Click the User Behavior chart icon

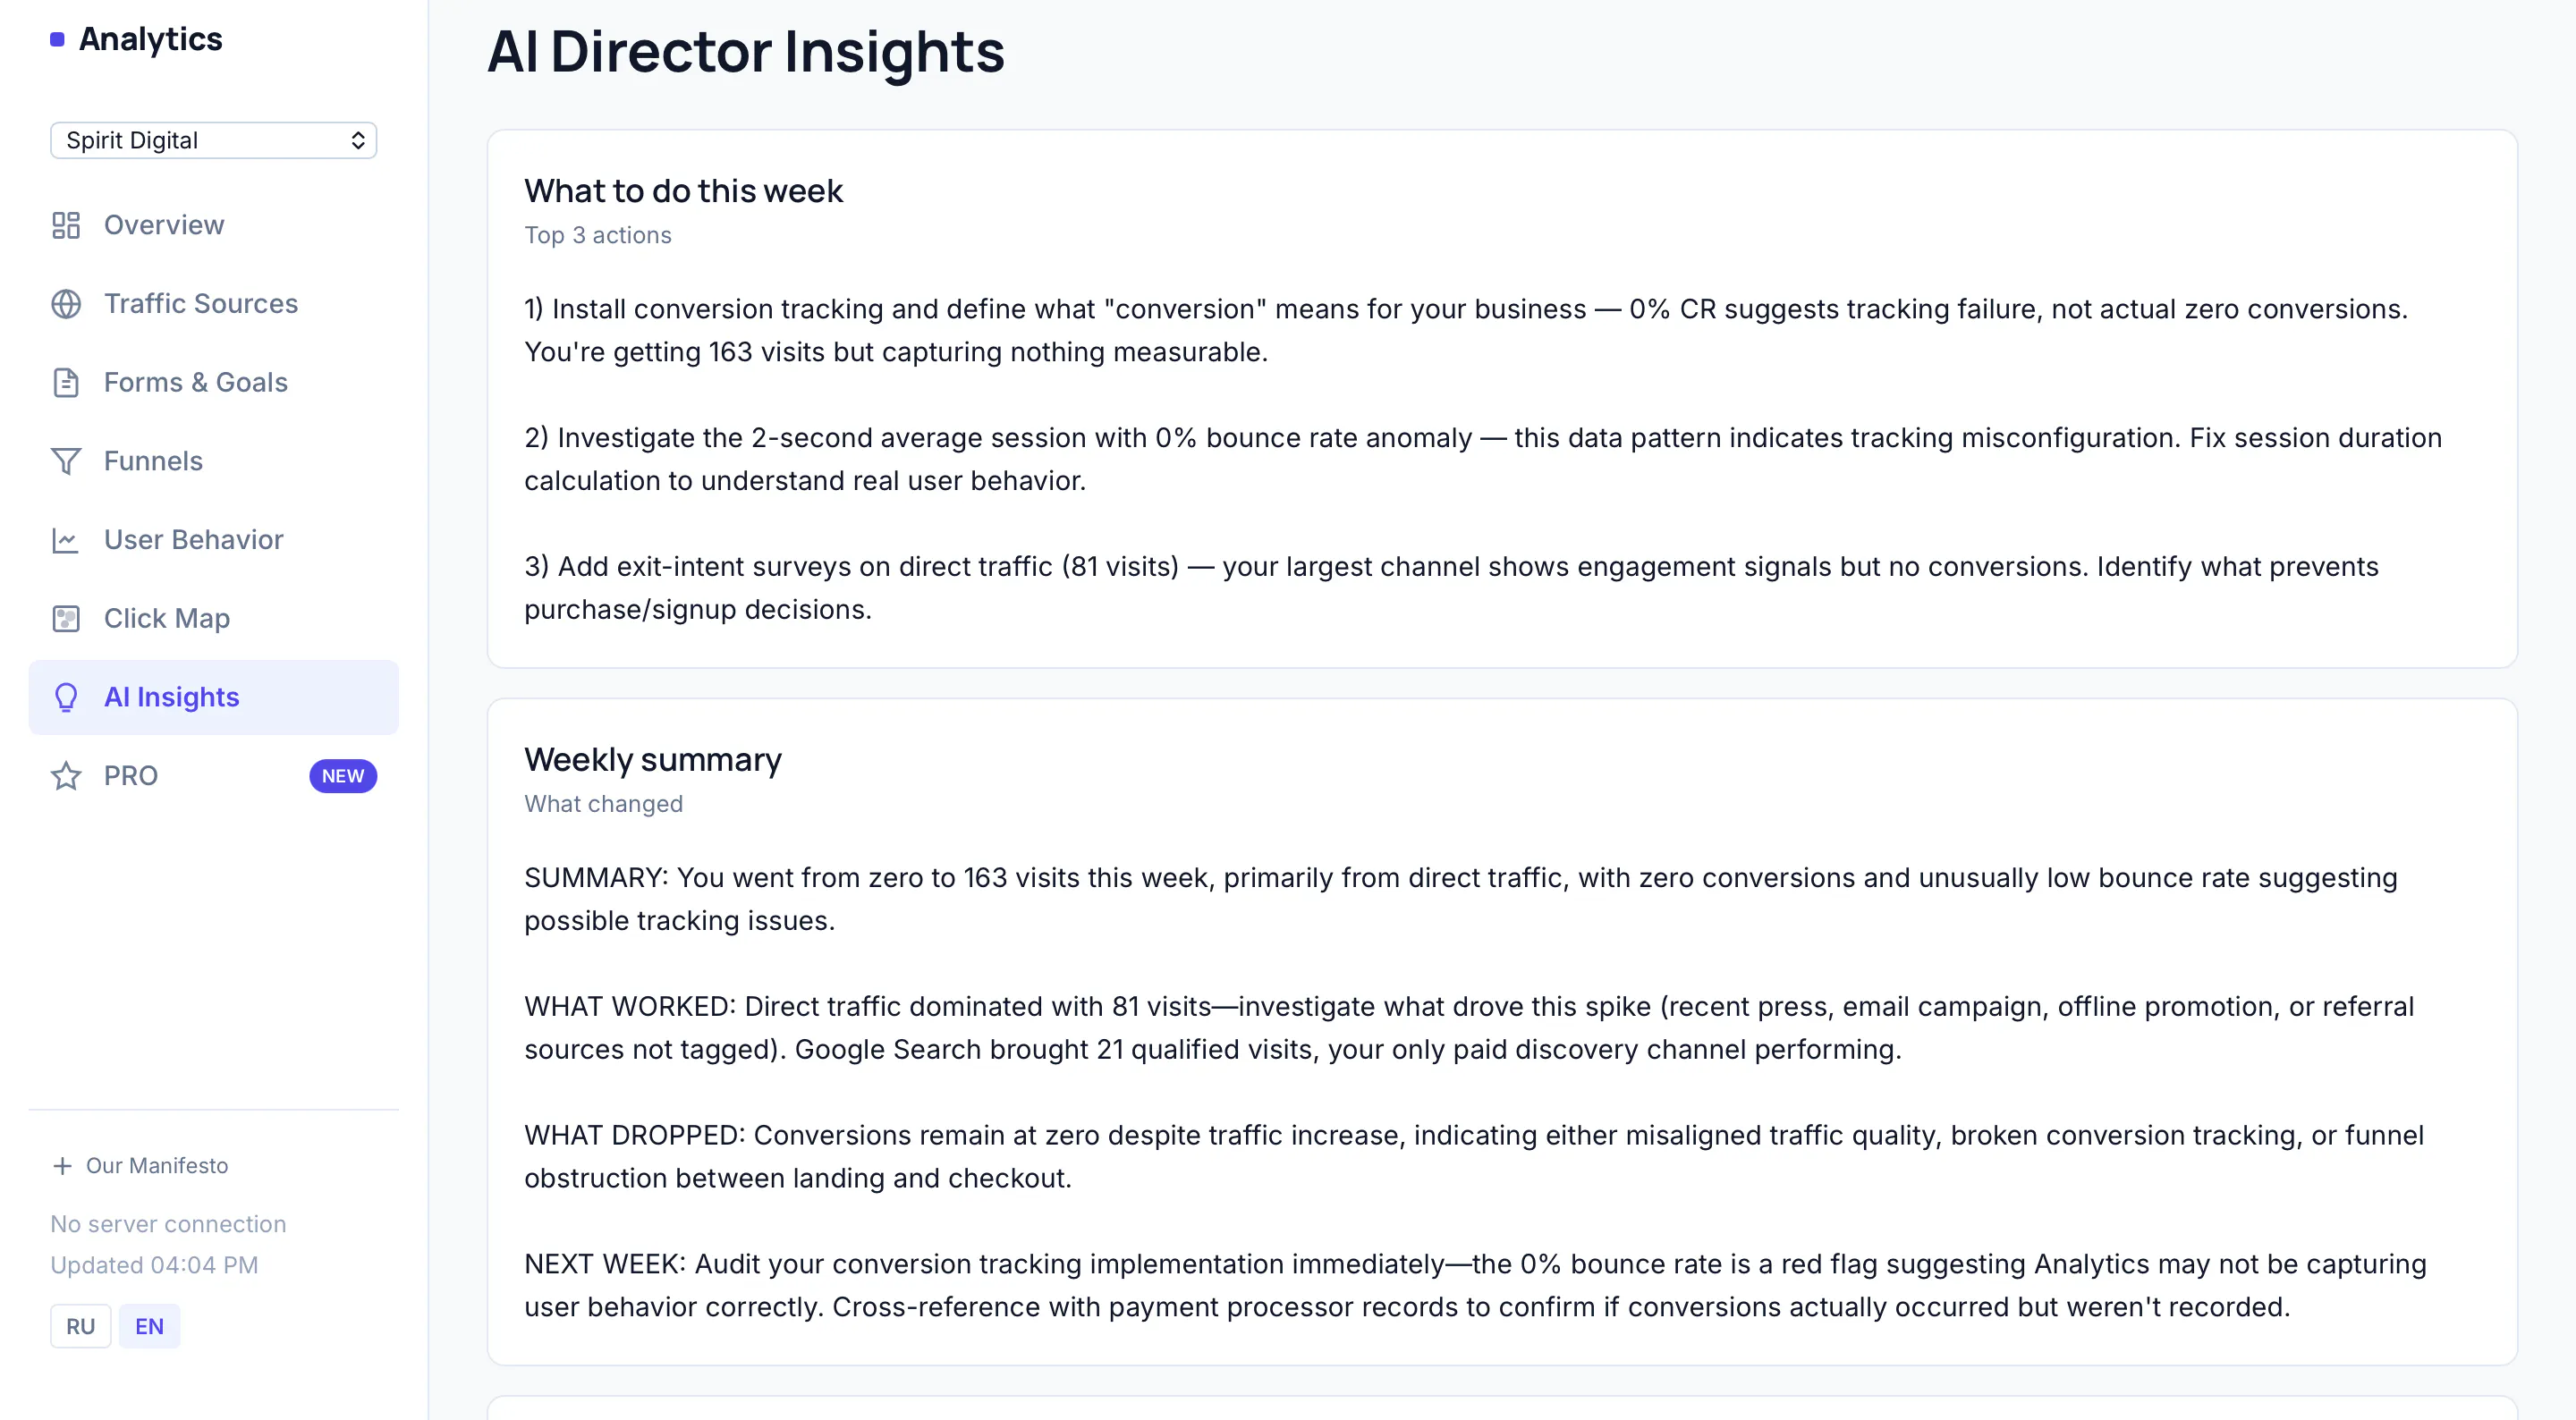pos(66,540)
